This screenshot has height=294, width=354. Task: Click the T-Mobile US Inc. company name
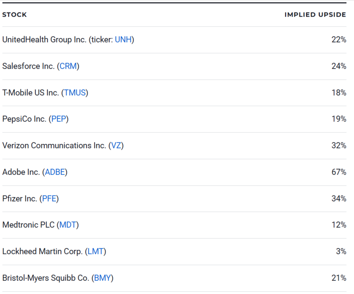(x=31, y=93)
